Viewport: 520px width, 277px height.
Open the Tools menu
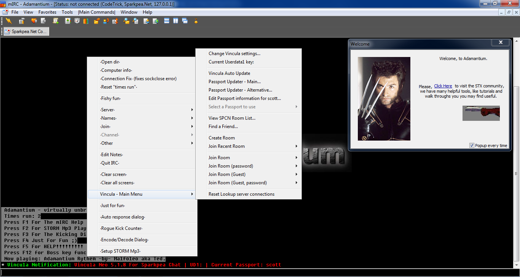(x=67, y=12)
